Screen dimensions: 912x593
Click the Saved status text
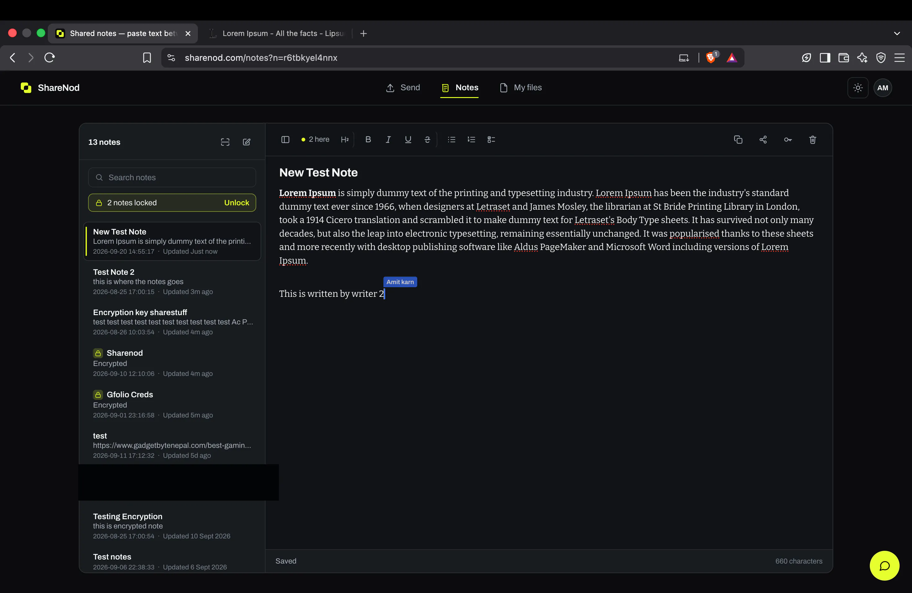(286, 561)
